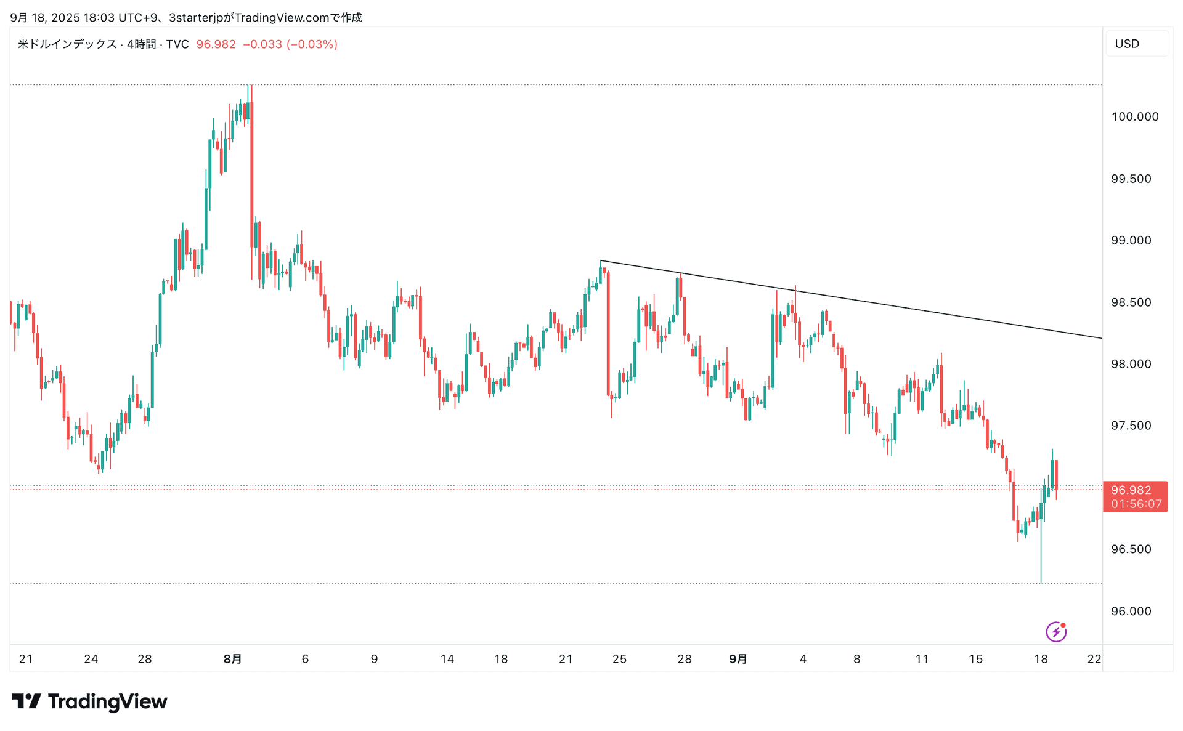
Task: Click the 8月 marker on the time axis
Action: tap(232, 659)
